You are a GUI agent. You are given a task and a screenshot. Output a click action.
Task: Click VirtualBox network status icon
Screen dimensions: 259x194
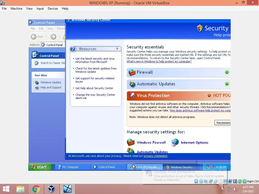click(211, 181)
